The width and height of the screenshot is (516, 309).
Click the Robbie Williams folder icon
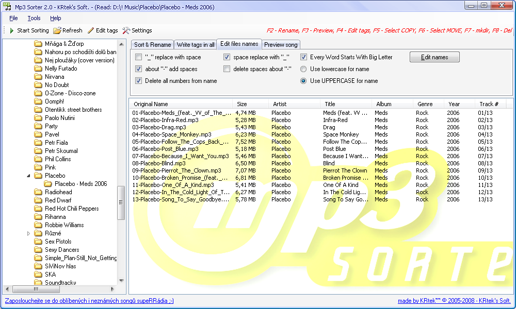38,225
